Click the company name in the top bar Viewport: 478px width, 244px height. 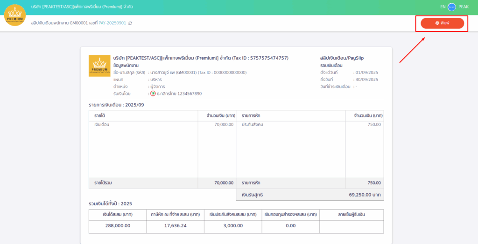point(81,7)
